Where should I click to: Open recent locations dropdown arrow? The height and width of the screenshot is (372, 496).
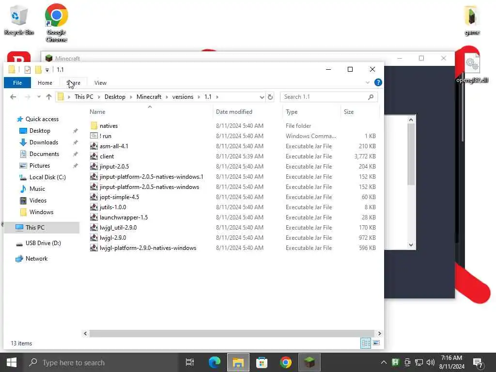pos(39,97)
